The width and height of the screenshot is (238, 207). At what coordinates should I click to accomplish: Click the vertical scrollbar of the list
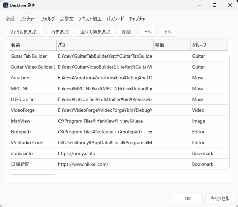pos(230,112)
